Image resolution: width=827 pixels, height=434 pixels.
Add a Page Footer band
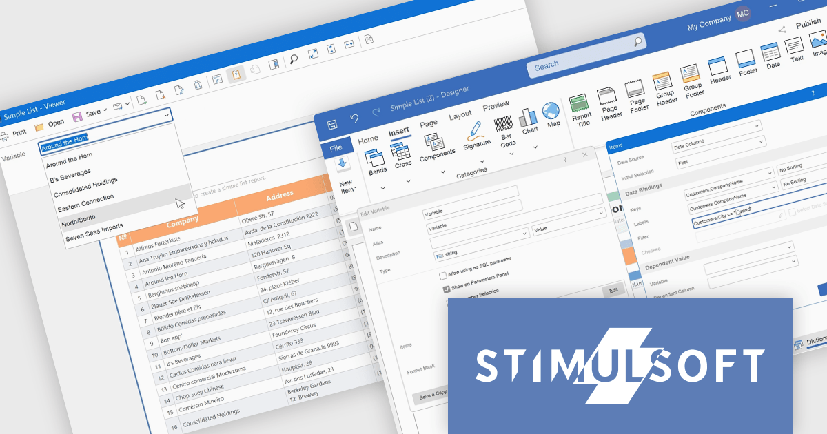[637, 96]
